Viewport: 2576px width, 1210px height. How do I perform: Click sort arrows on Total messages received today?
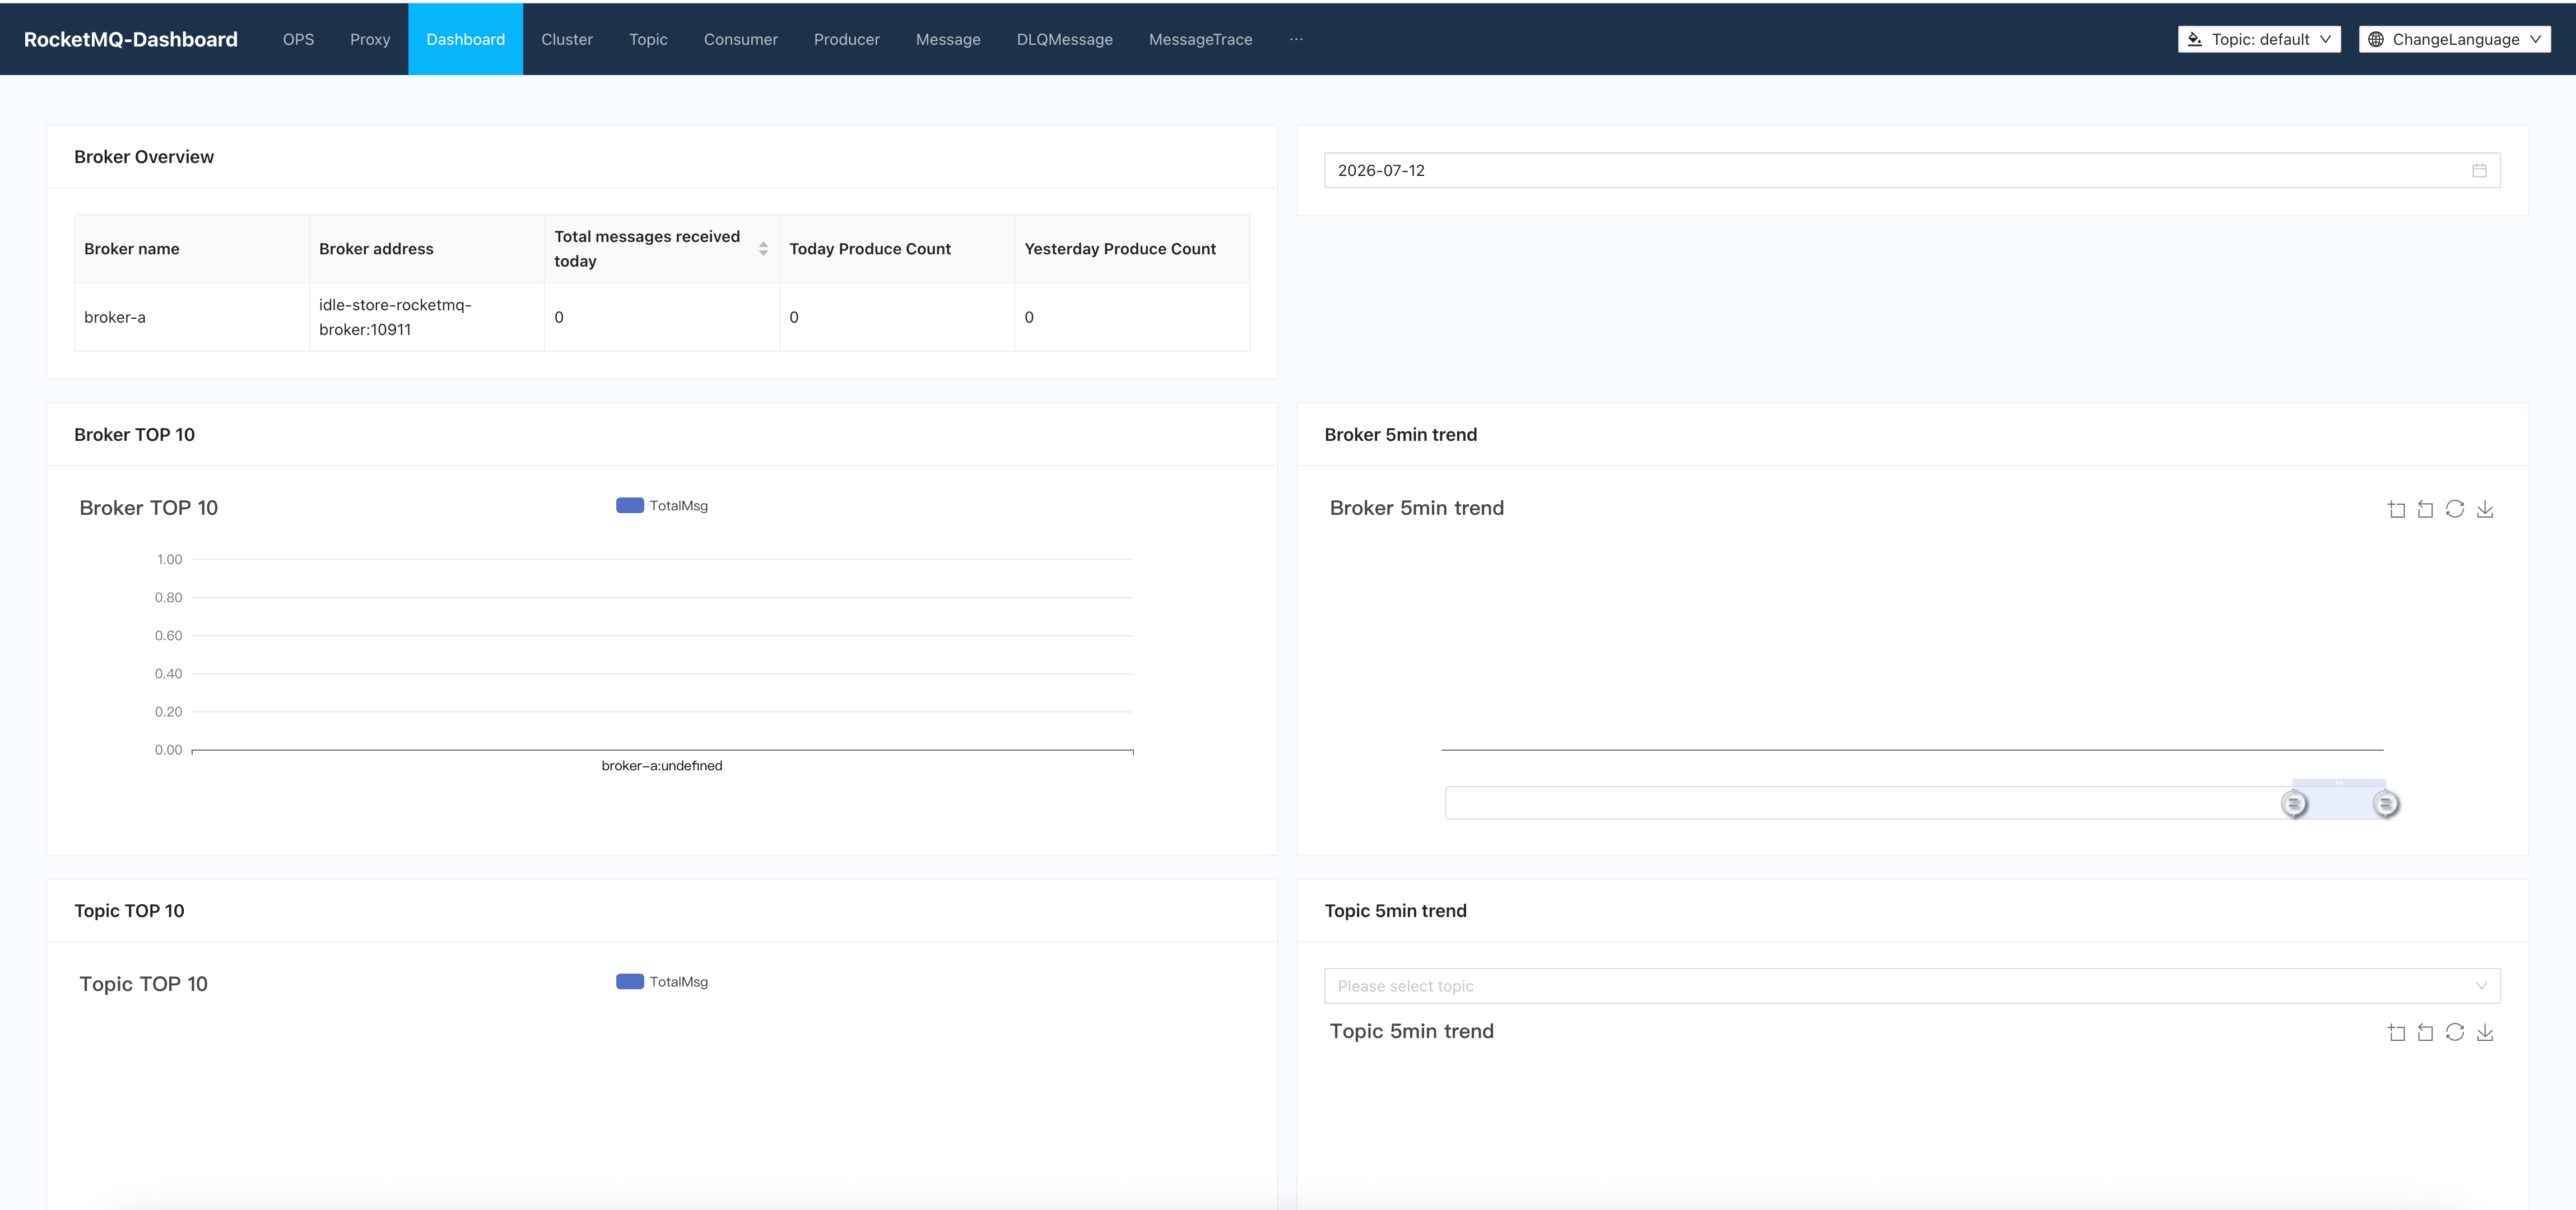coord(763,249)
